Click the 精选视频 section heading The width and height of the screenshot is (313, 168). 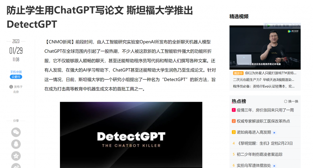click(239, 16)
